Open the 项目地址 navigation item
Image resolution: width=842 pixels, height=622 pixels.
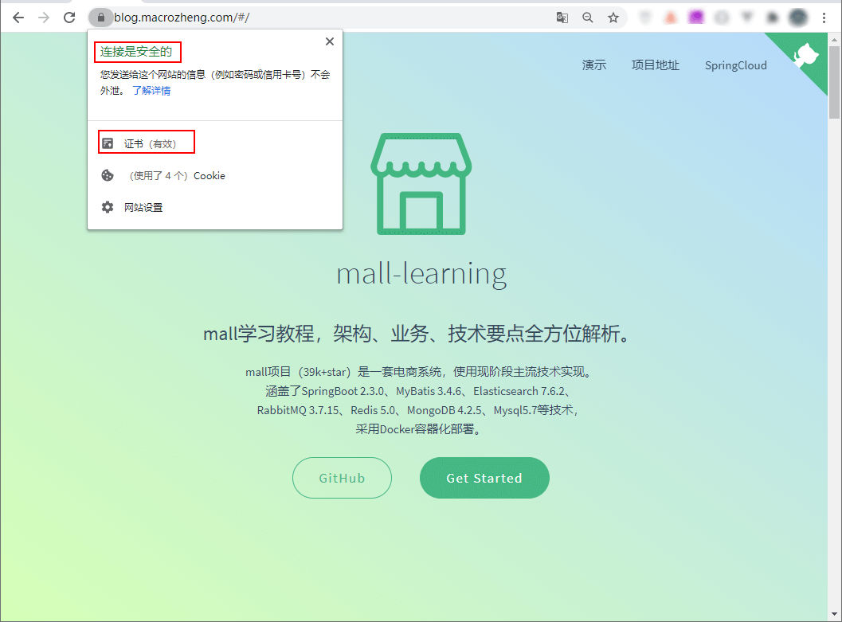[655, 65]
